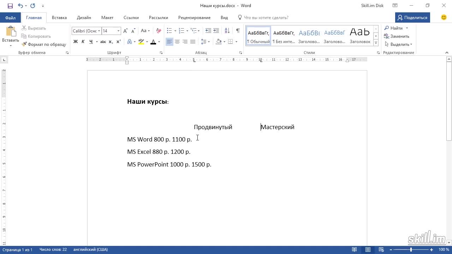This screenshot has height=254, width=452.
Task: Open the Ссылки ribbon tab
Action: pos(131,18)
